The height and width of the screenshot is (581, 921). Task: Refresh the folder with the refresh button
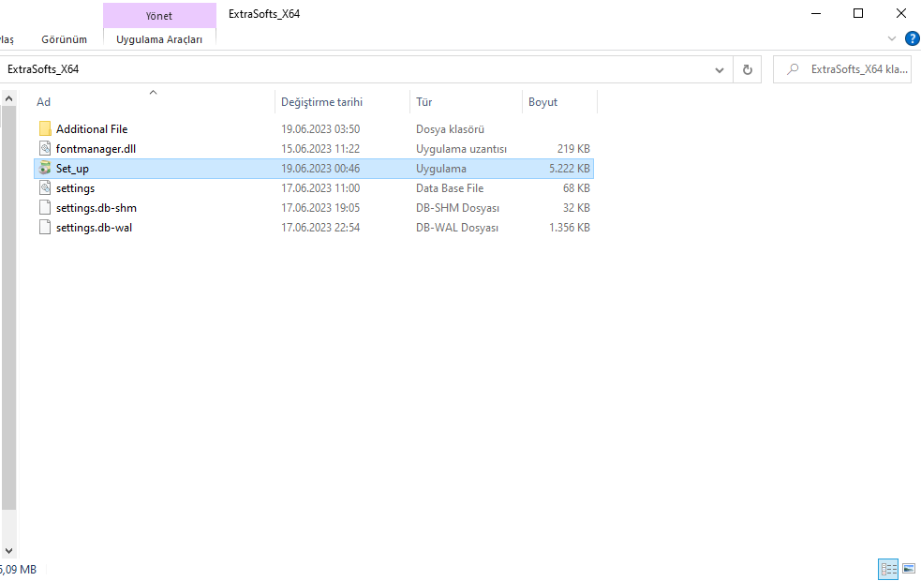click(747, 69)
